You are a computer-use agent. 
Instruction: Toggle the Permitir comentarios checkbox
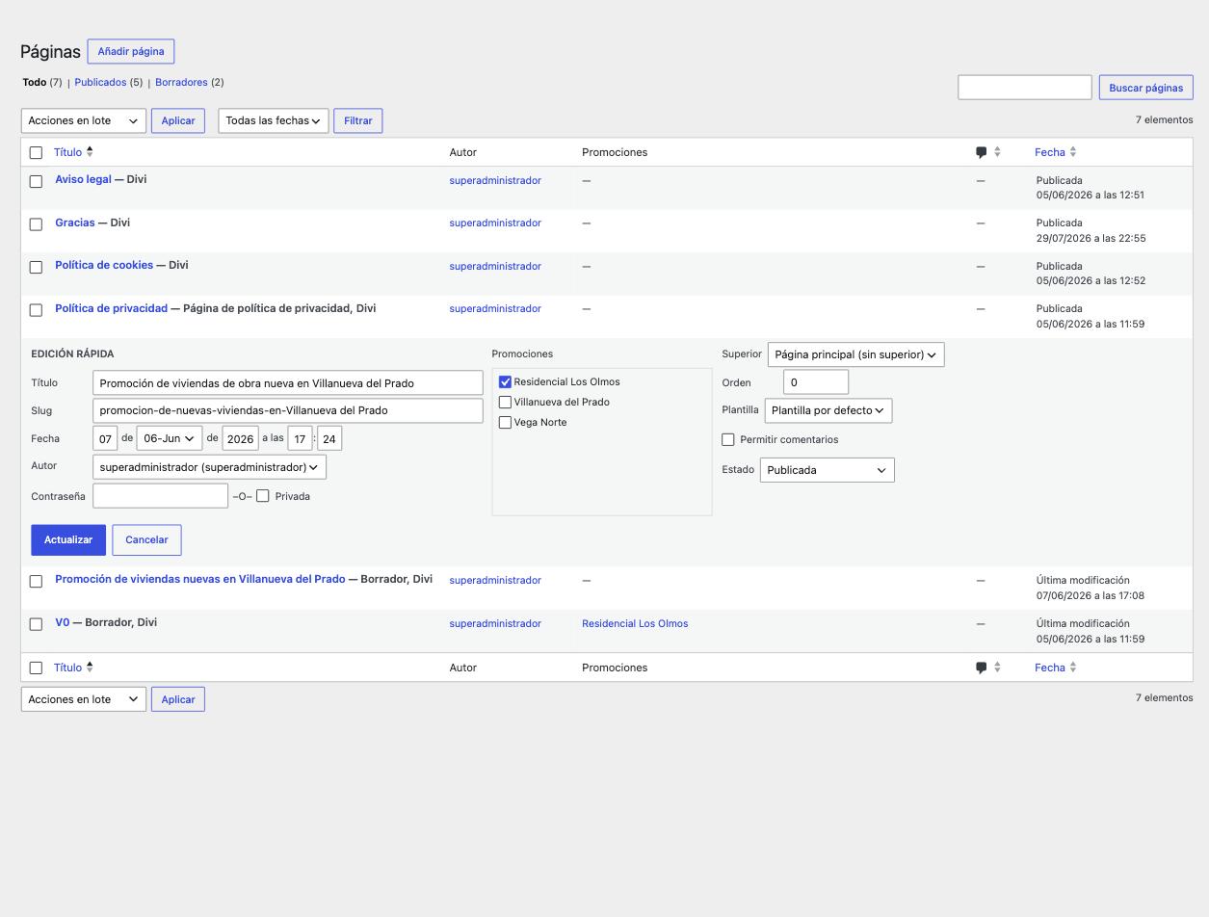point(728,439)
